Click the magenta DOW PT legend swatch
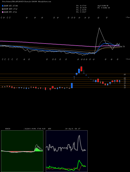This screenshot has width=130, height=172. (3, 12)
